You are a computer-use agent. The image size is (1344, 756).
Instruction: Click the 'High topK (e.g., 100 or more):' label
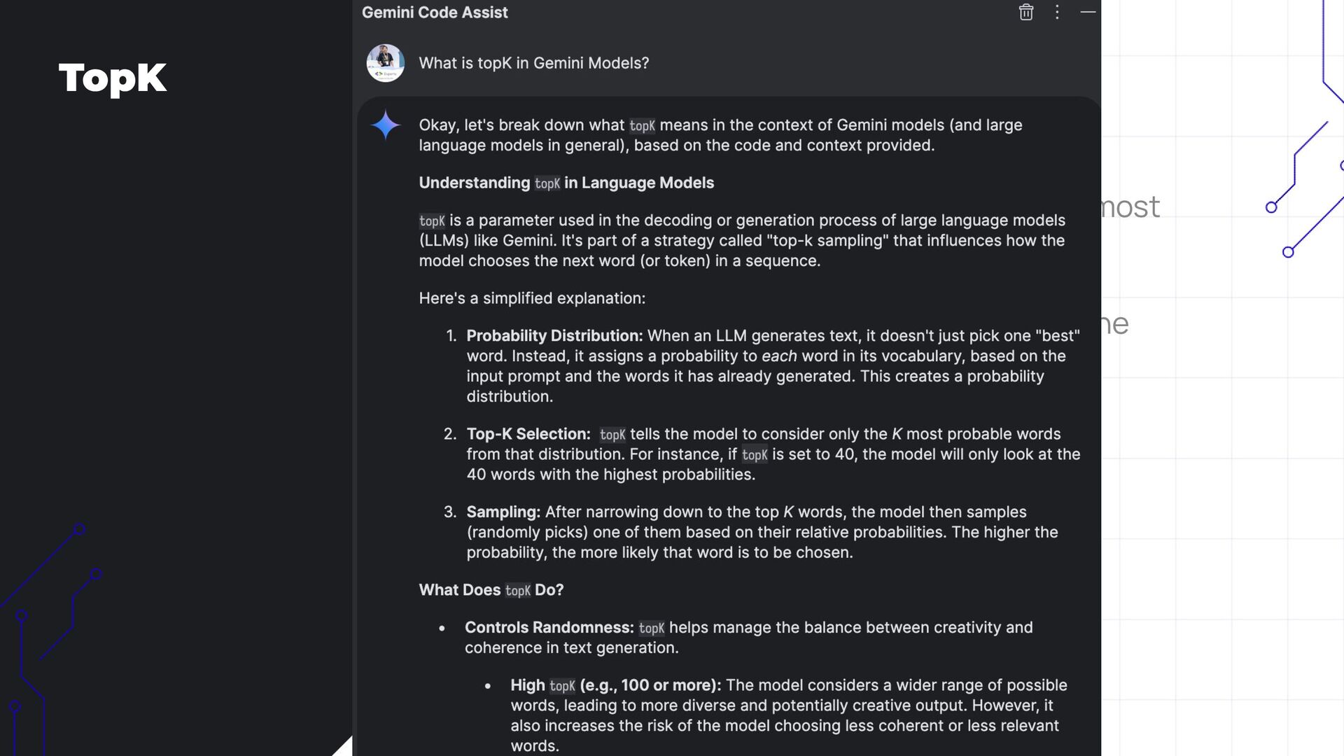point(615,685)
